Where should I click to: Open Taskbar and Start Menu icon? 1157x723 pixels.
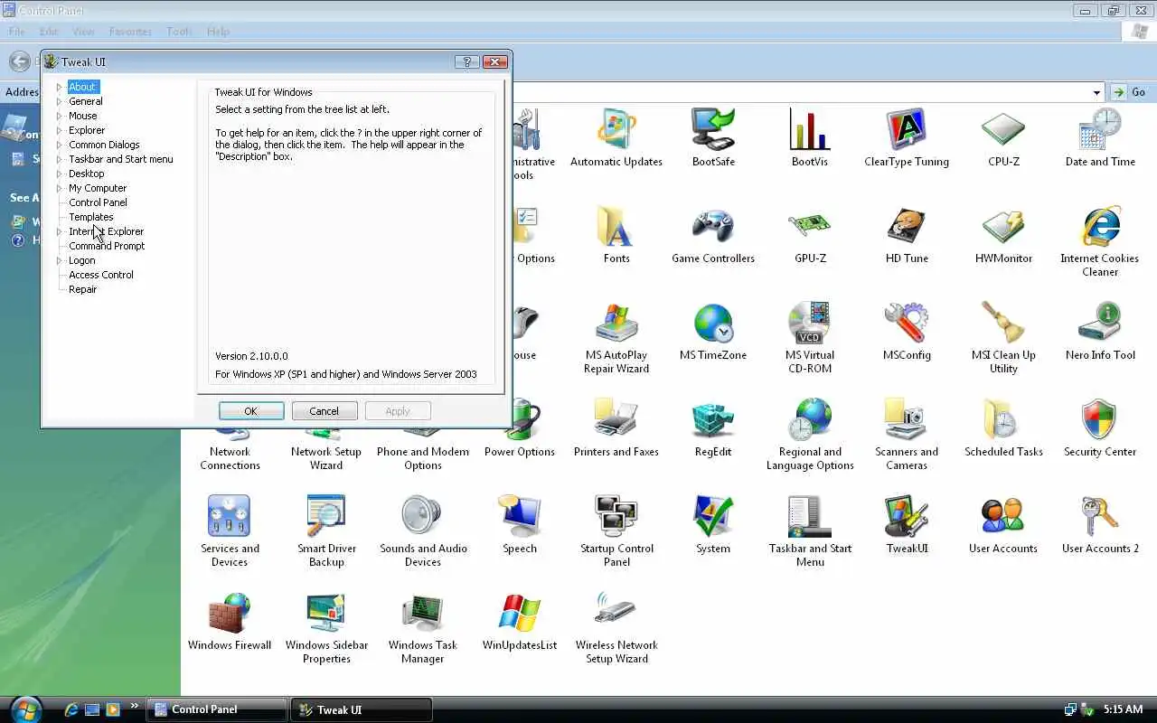pyautogui.click(x=810, y=516)
